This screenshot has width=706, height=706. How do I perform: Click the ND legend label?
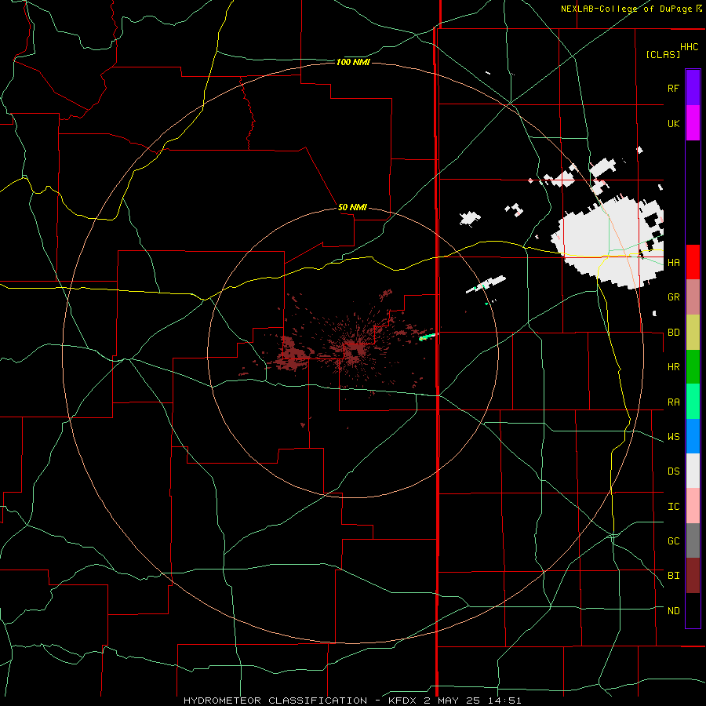click(x=673, y=611)
